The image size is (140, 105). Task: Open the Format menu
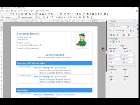26,11
